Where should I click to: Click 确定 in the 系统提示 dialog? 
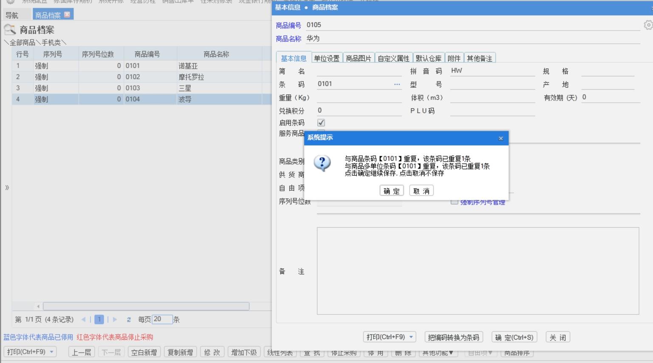(391, 191)
